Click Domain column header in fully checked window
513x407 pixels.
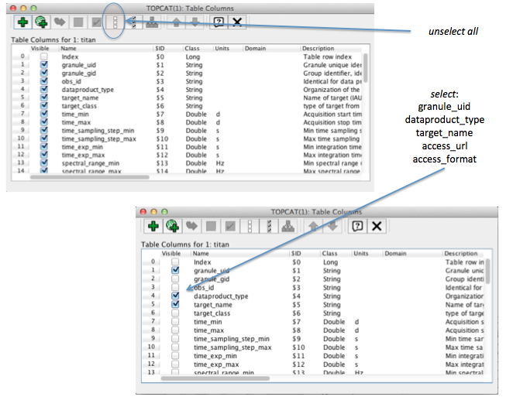pos(255,48)
